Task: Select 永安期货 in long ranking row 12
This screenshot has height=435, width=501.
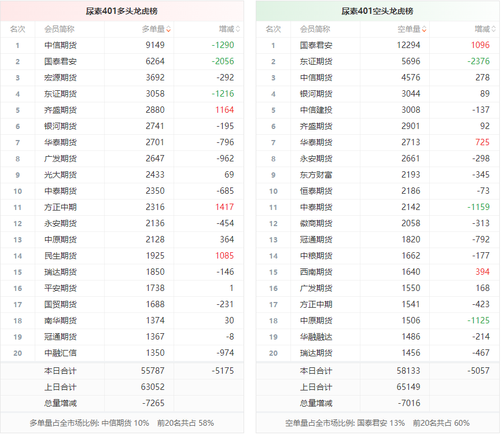Action: (60, 223)
